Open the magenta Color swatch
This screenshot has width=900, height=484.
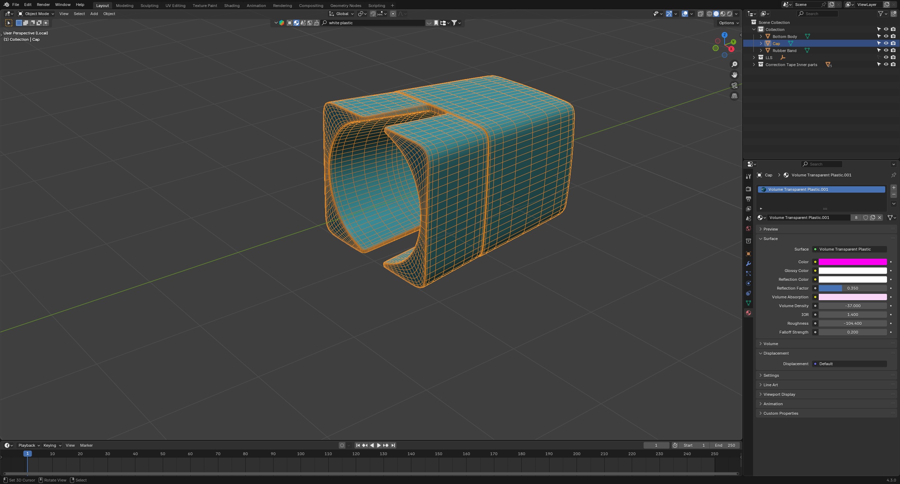click(x=853, y=262)
